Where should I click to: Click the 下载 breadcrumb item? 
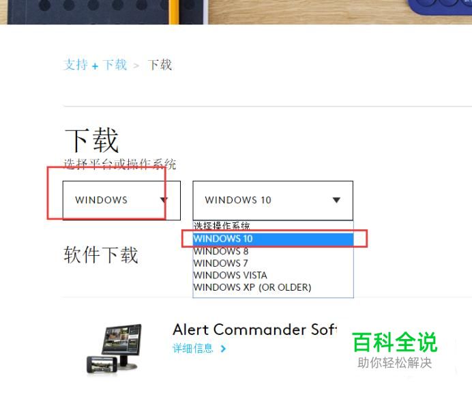pyautogui.click(x=160, y=65)
